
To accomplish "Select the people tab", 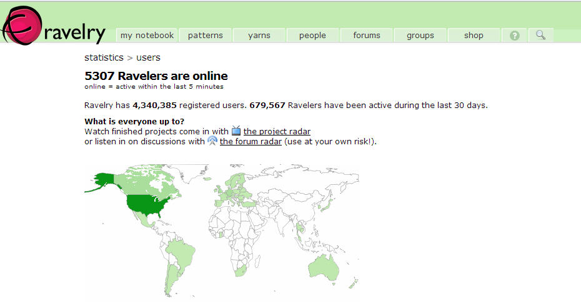I will click(312, 36).
